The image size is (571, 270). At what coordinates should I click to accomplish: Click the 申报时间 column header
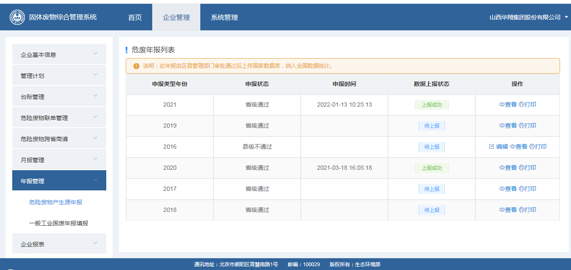coord(344,84)
